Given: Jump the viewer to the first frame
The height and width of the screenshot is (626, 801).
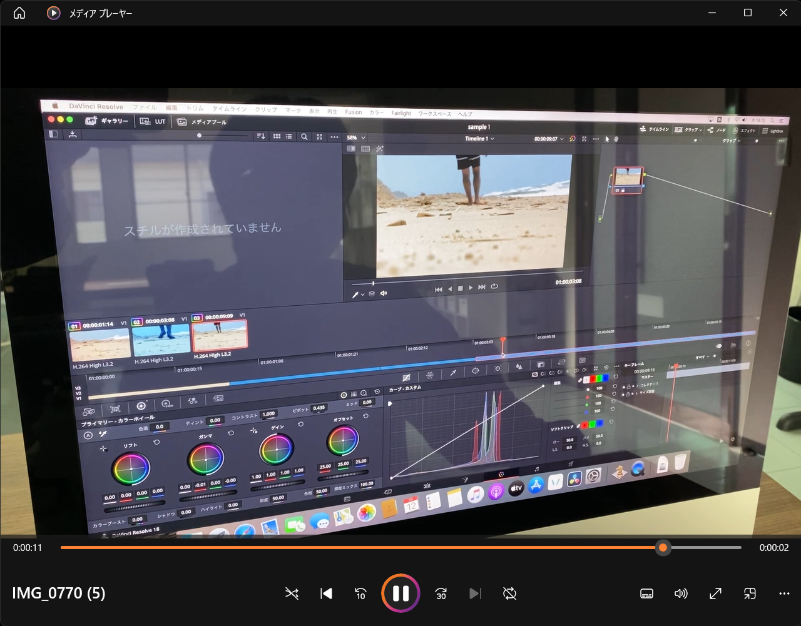Looking at the screenshot, I should [x=438, y=289].
